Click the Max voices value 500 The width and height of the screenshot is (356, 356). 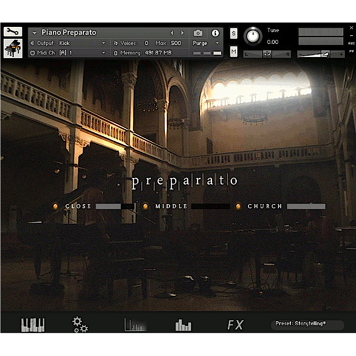176,43
